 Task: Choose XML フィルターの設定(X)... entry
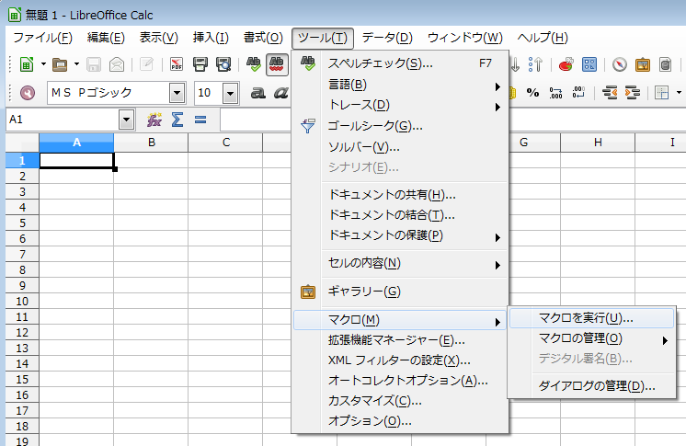400,360
